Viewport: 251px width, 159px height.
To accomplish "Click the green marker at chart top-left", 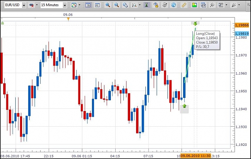I will click(2, 23).
